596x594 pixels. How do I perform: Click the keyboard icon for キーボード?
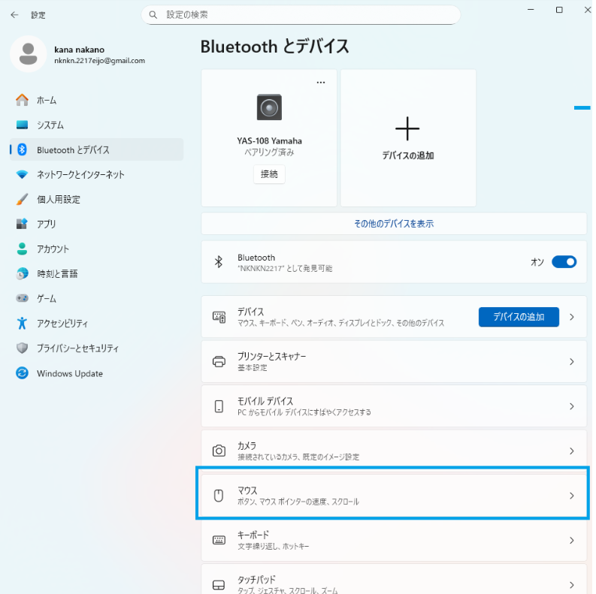tap(219, 540)
